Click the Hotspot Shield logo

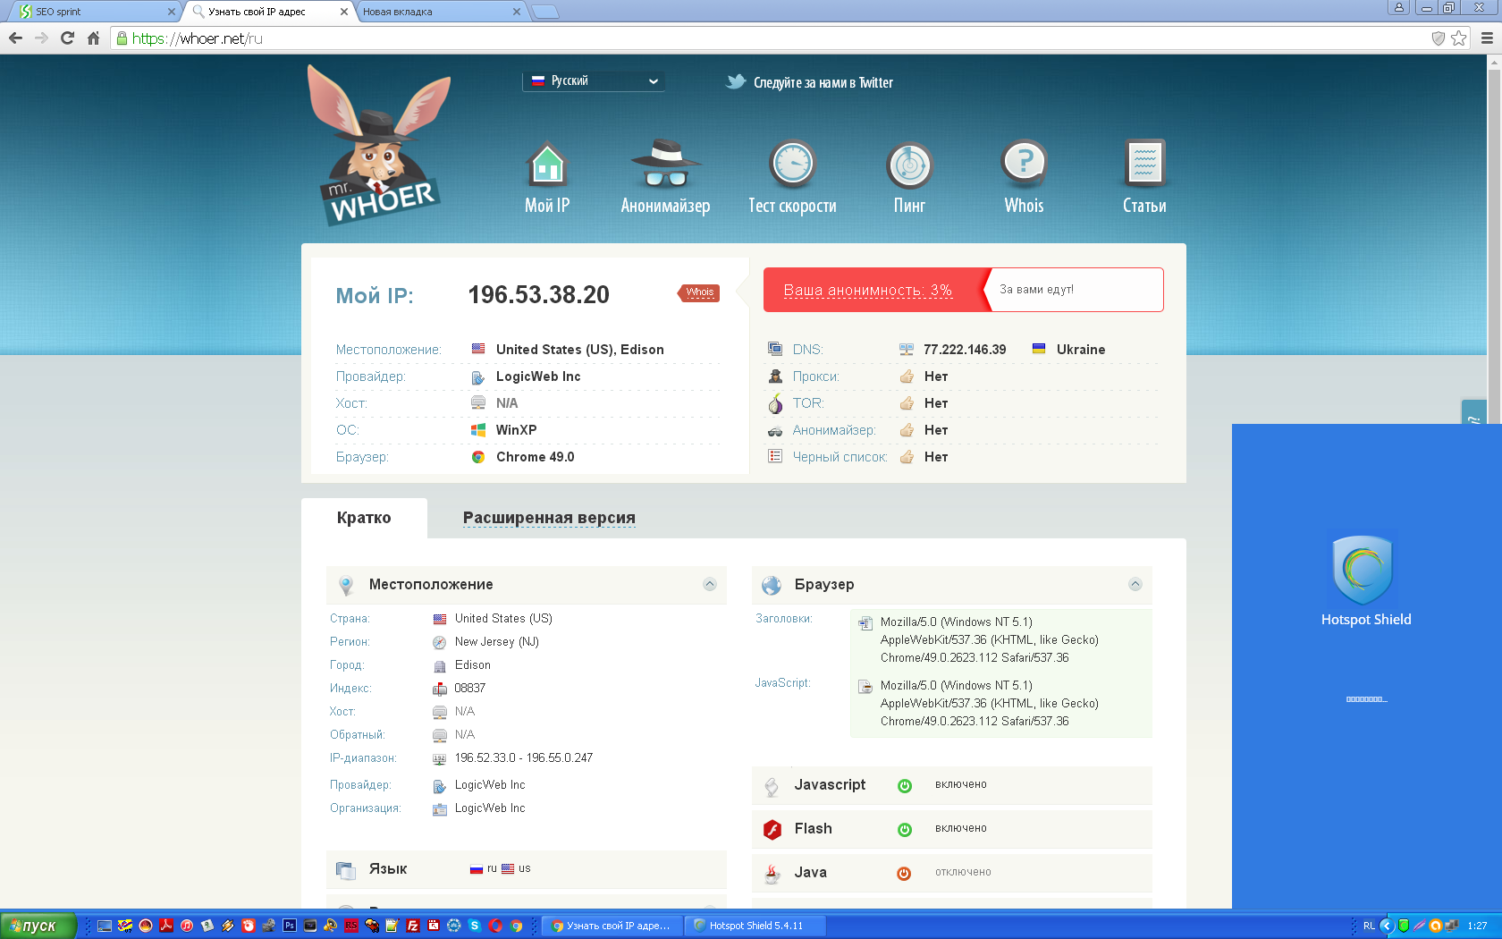(1362, 570)
